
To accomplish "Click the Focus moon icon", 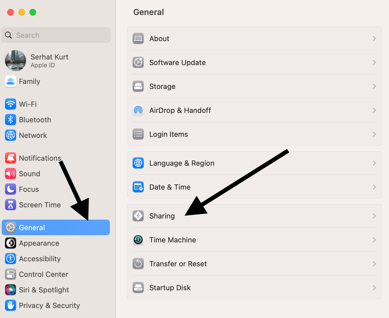I will 11,189.
